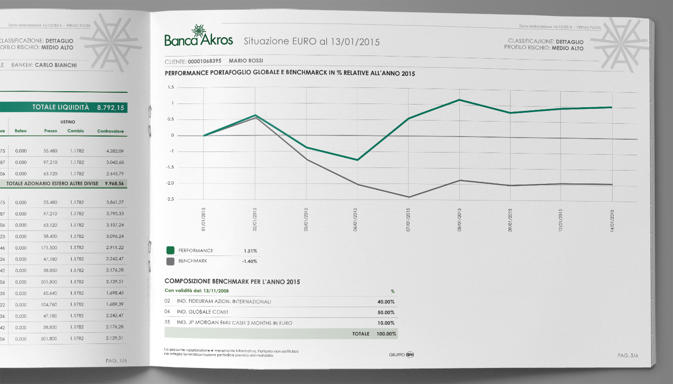Click the green PERFORMANCE legend swatch

[170, 251]
